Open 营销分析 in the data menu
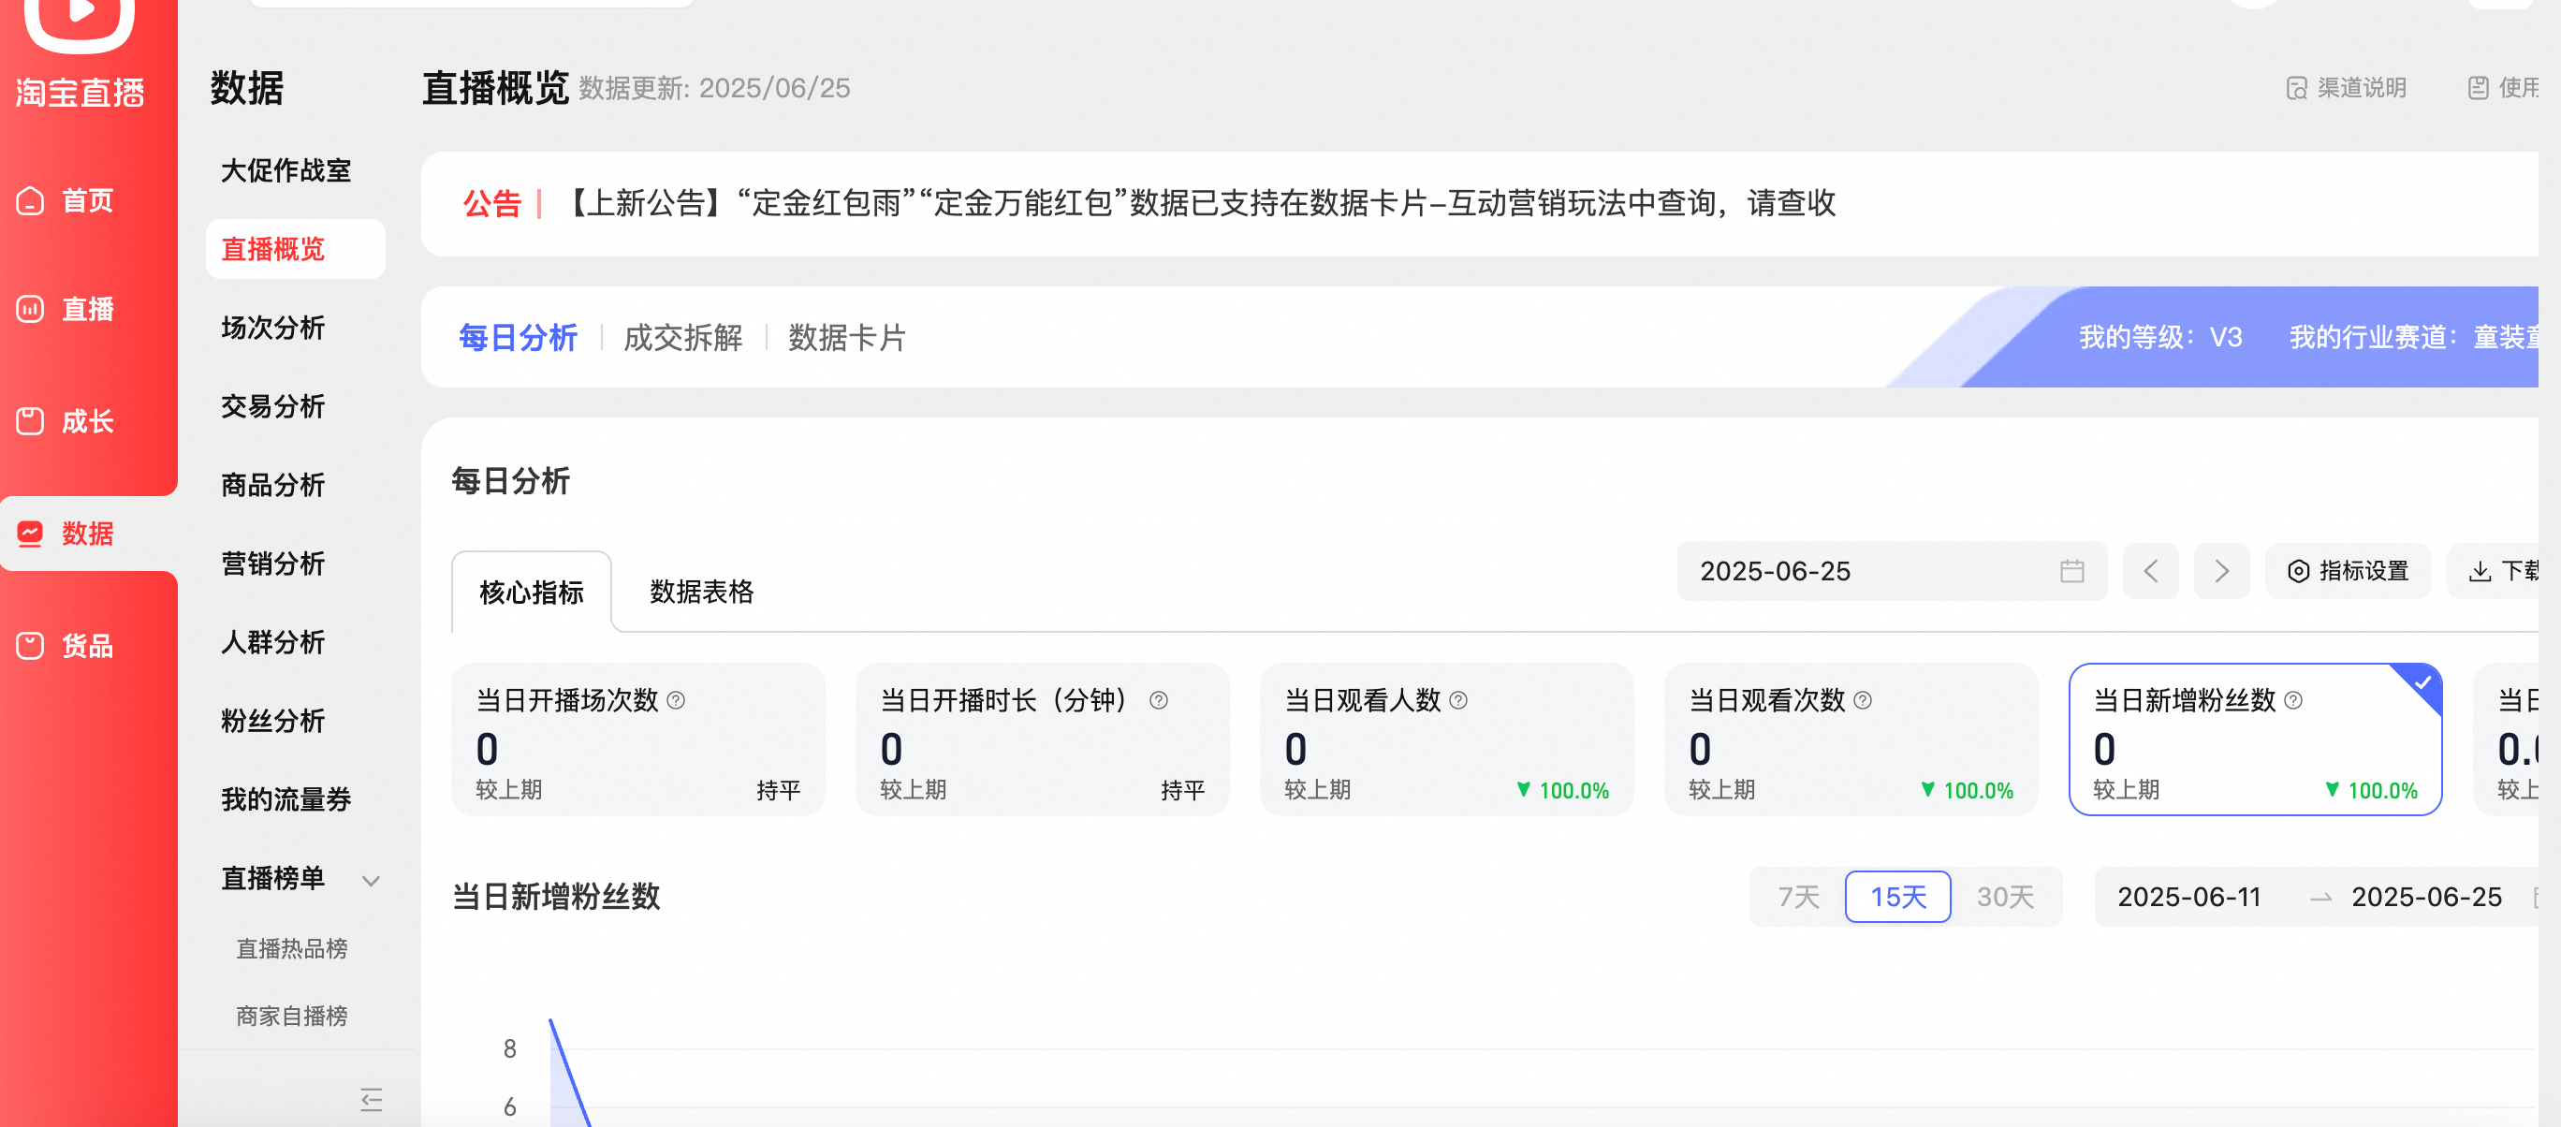2561x1127 pixels. tap(273, 563)
